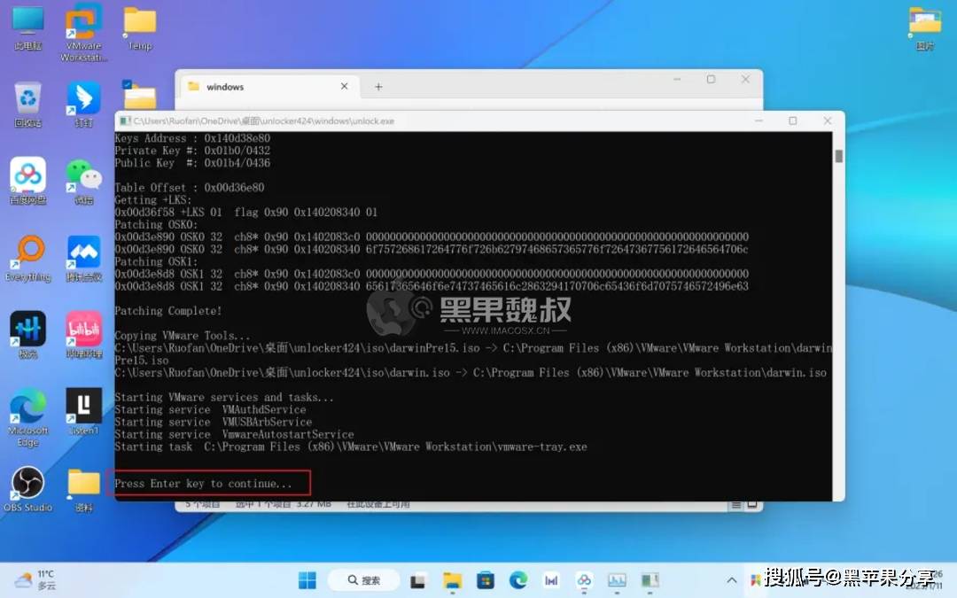Launch the blue equalizer app shortcut
This screenshot has height=598, width=957.
(28, 335)
